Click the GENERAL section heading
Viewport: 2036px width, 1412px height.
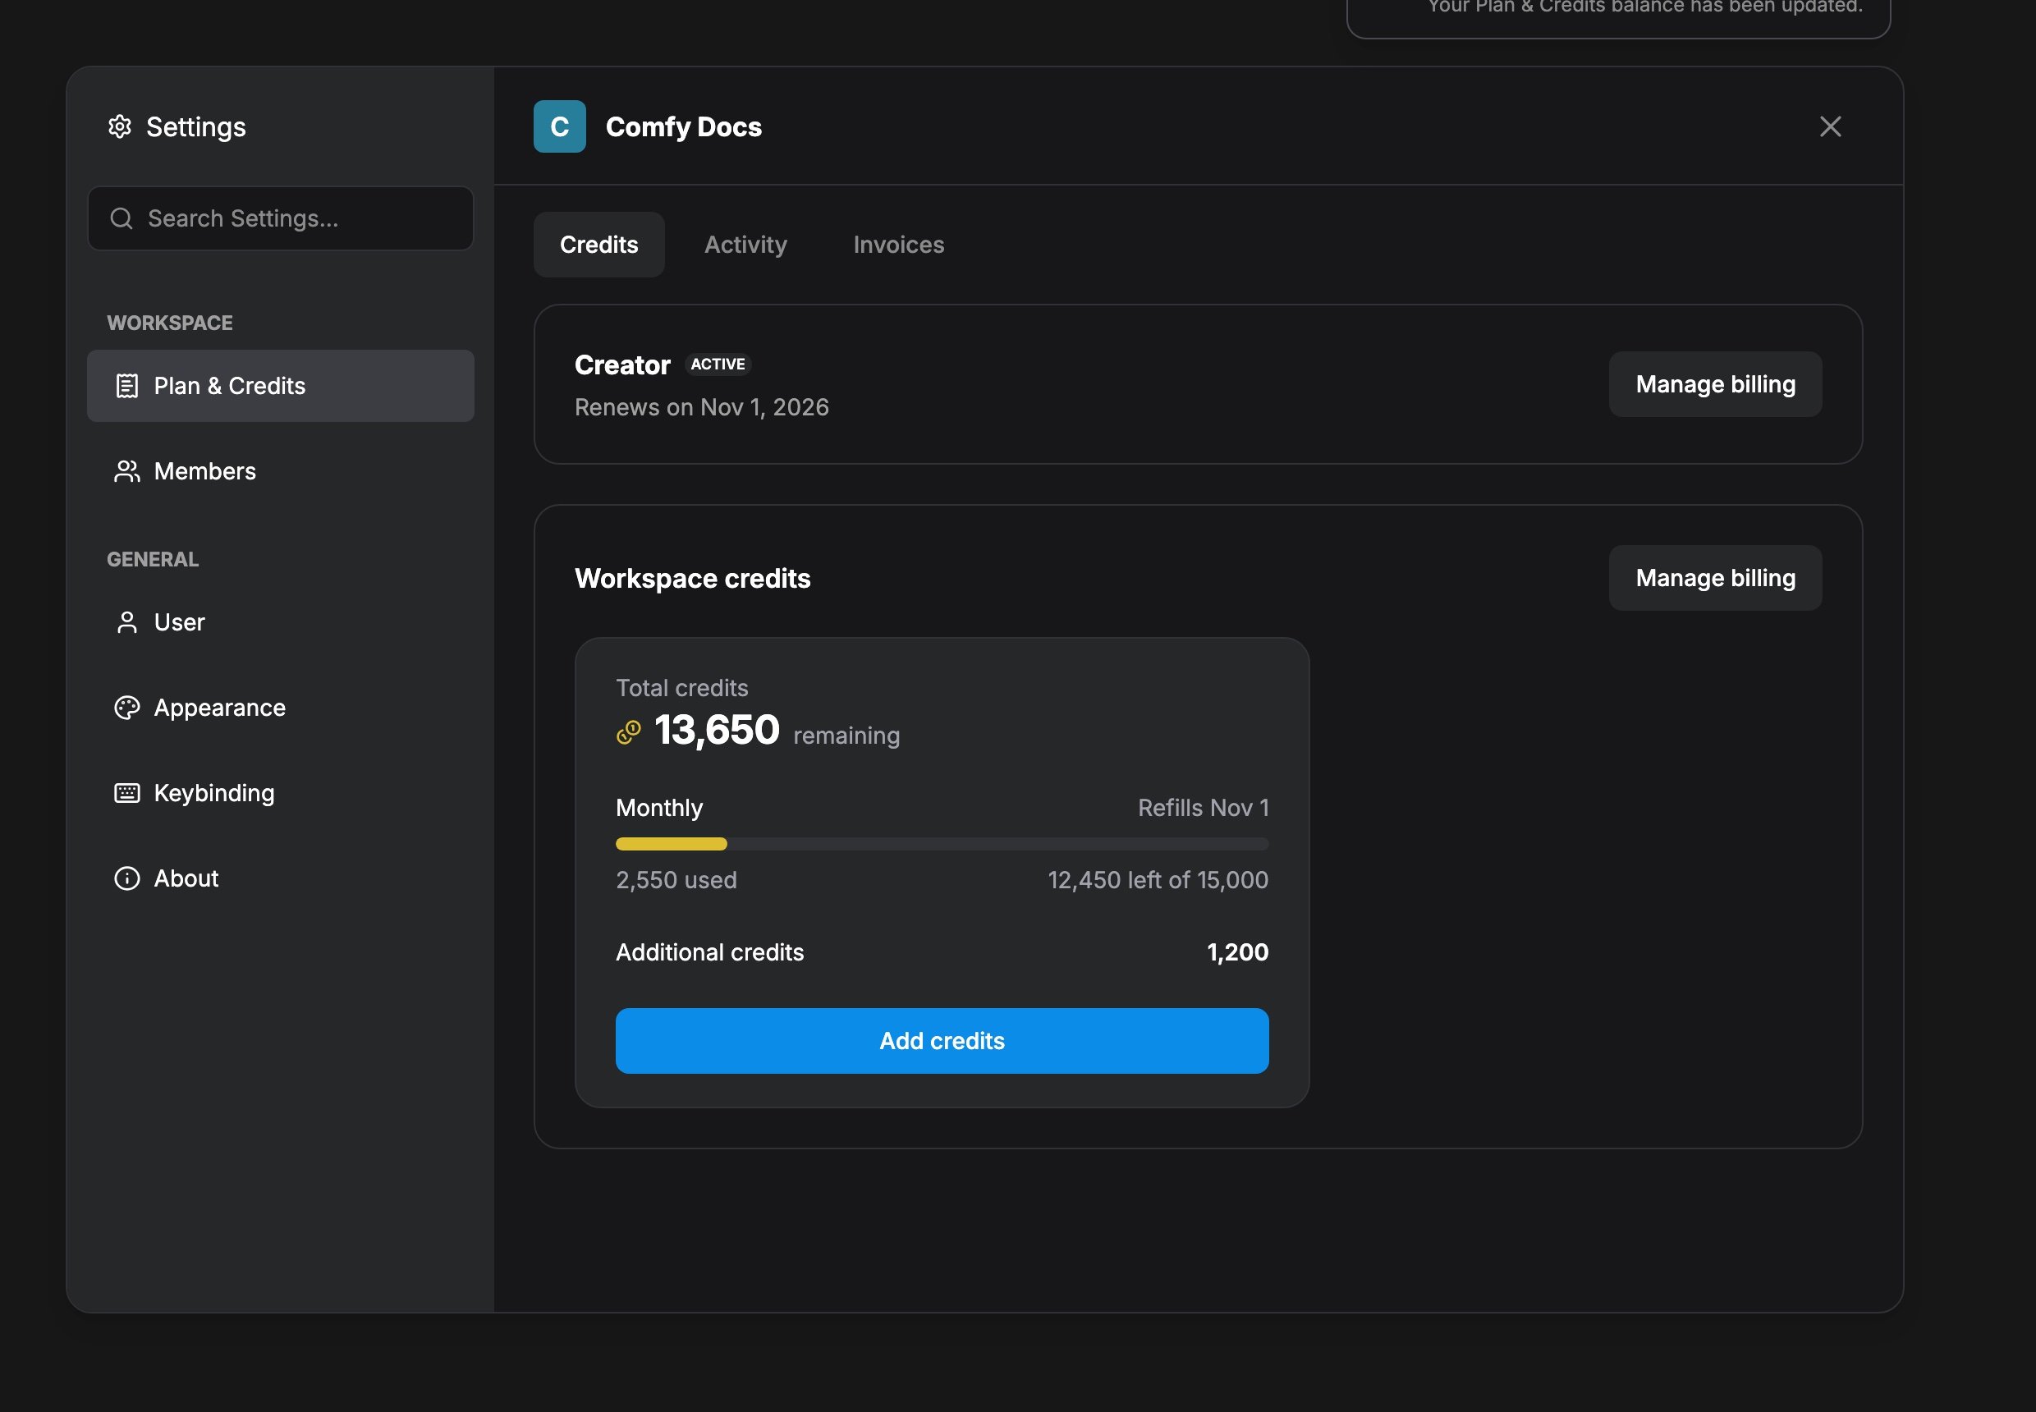(153, 559)
